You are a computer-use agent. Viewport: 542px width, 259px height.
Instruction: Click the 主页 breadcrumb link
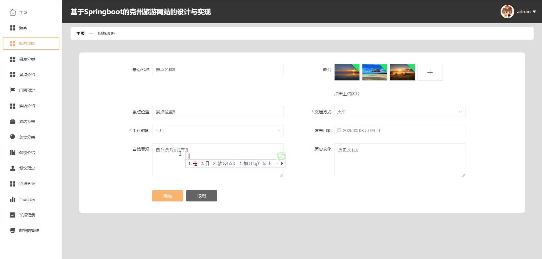pos(80,34)
